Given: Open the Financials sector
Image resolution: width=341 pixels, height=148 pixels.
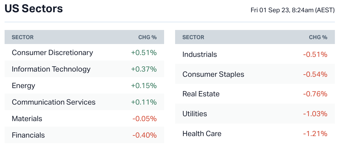Looking at the screenshot, I should coord(28,135).
